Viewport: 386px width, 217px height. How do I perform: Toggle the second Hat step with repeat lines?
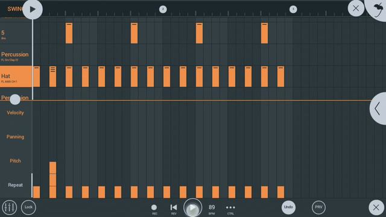[52, 77]
